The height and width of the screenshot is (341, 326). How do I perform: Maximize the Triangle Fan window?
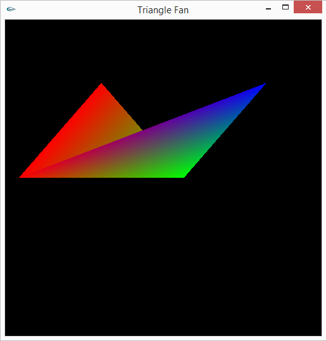point(285,8)
